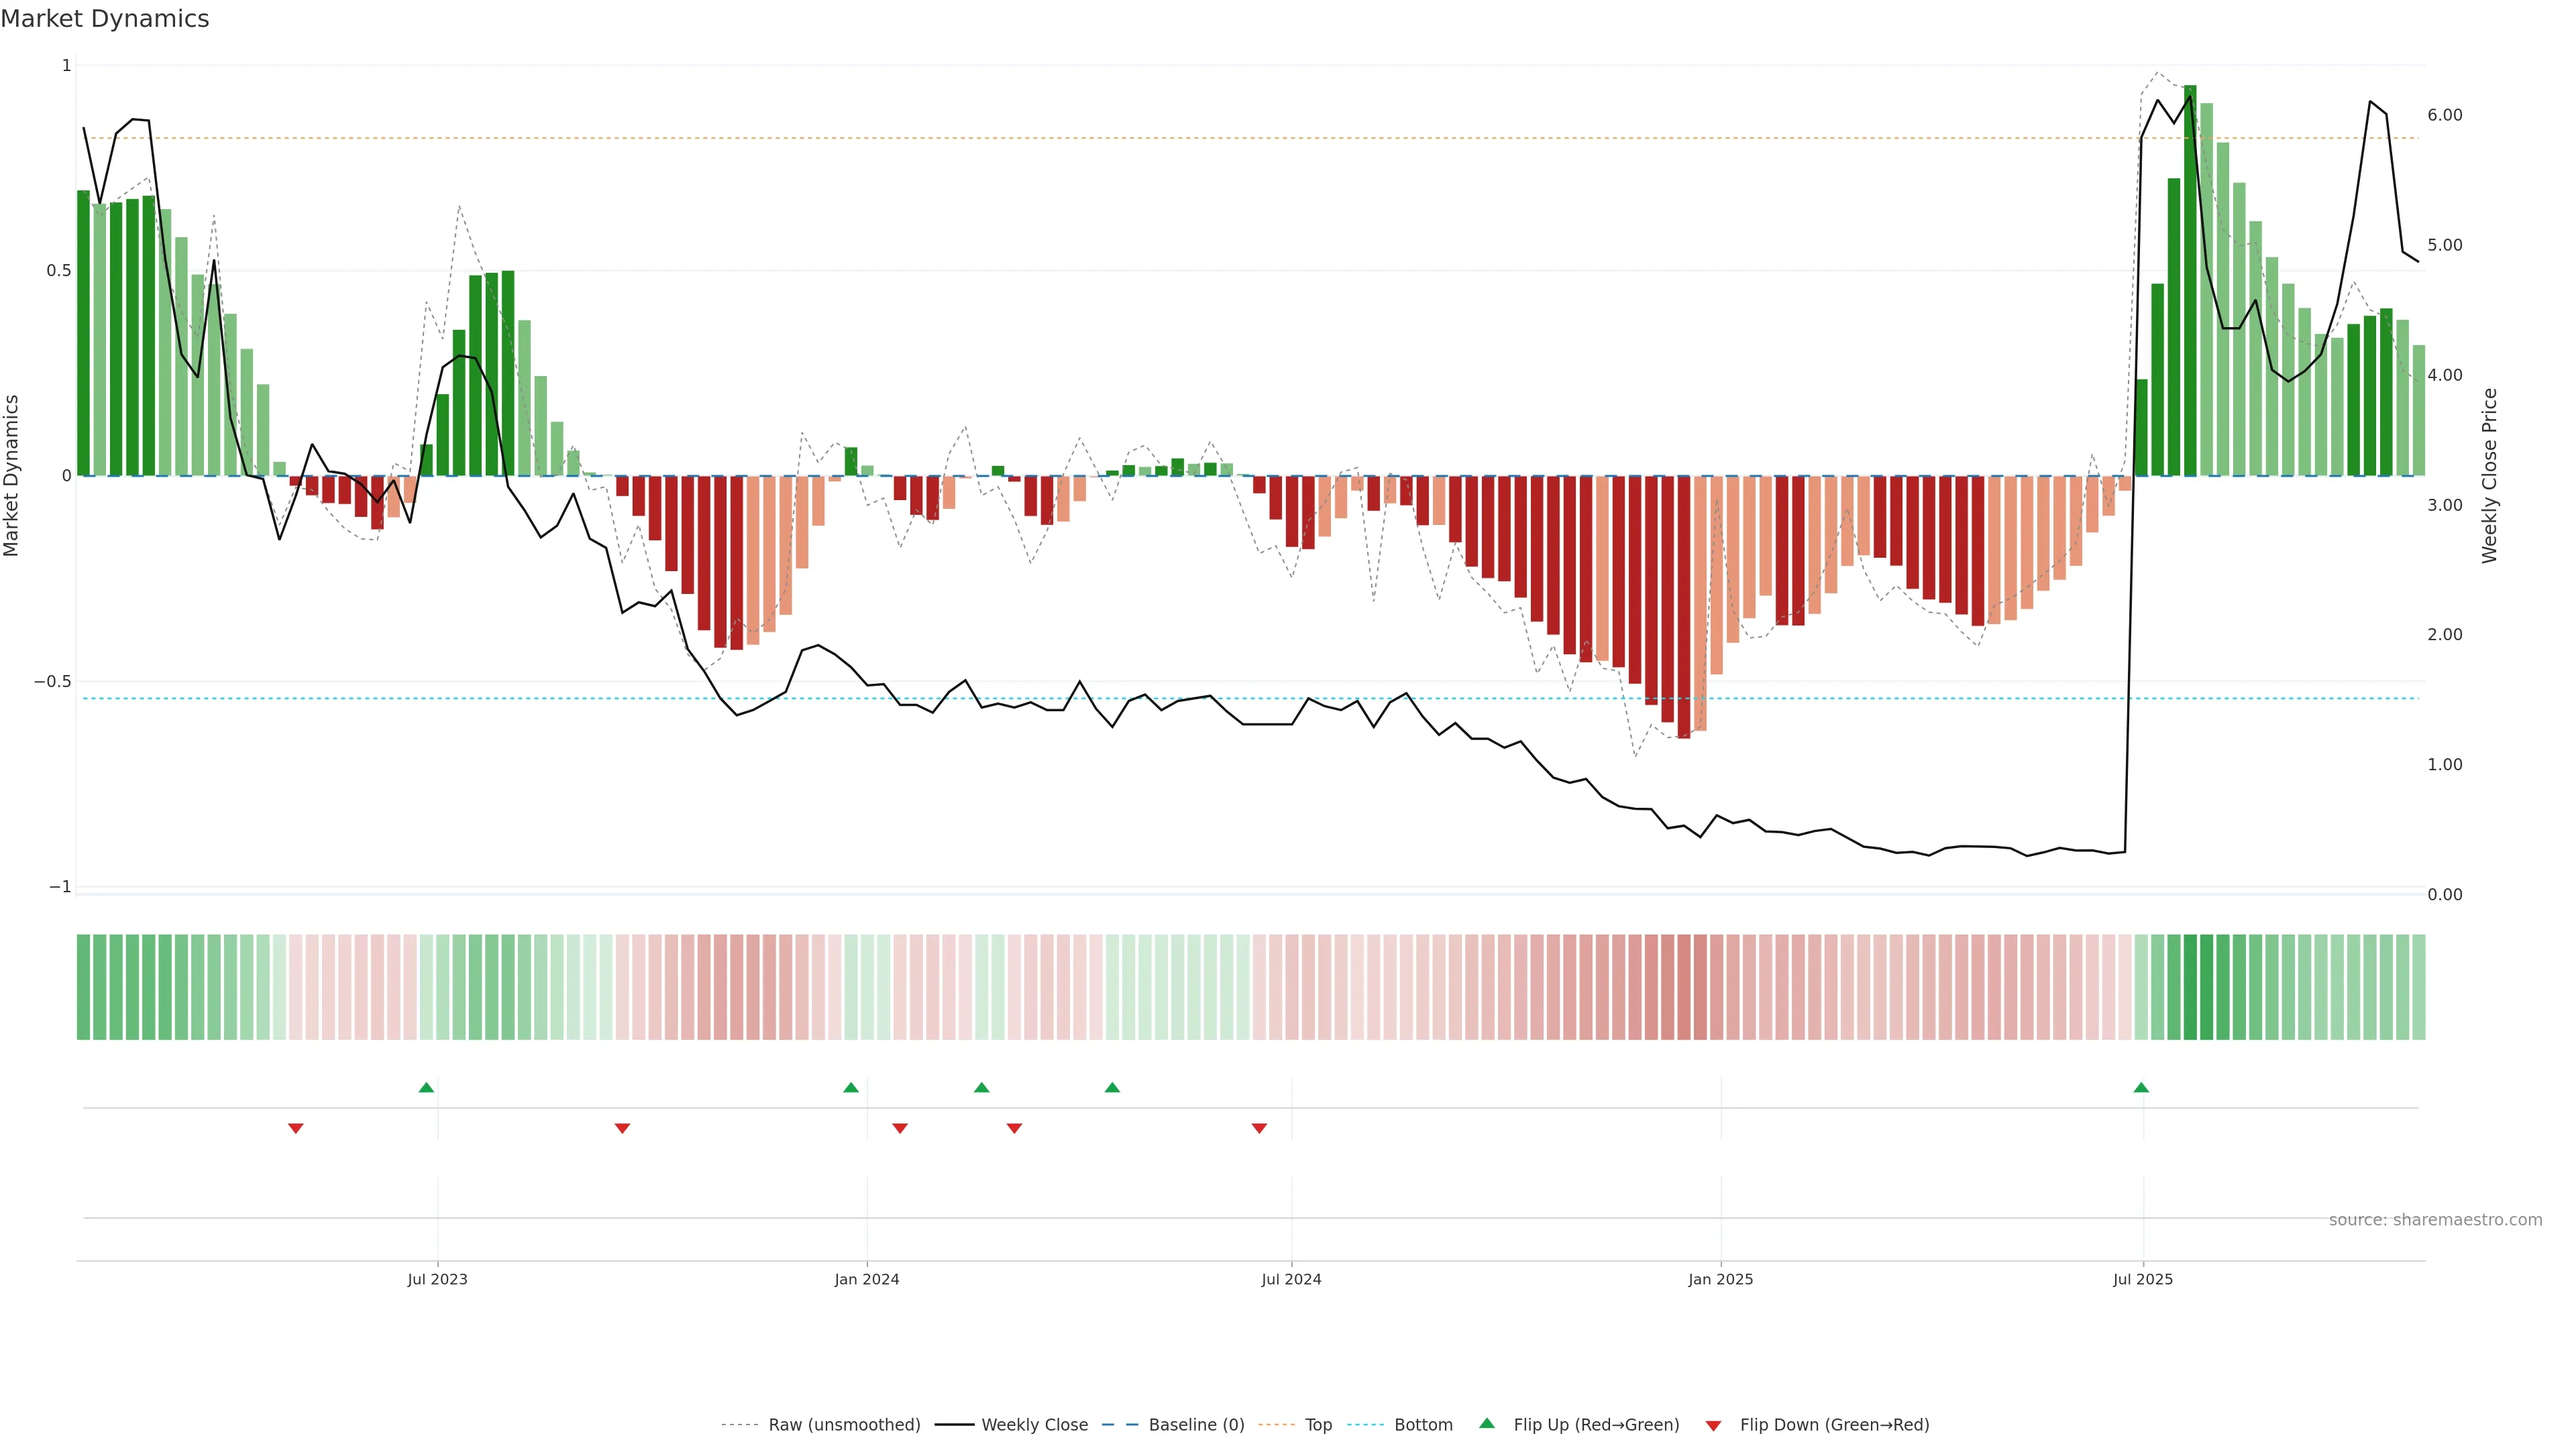This screenshot has width=2576, height=1448.
Task: Toggle Weekly Close legend entry
Action: [x=1034, y=1425]
